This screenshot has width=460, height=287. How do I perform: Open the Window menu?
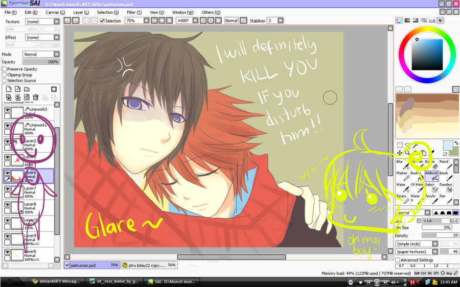tap(182, 12)
